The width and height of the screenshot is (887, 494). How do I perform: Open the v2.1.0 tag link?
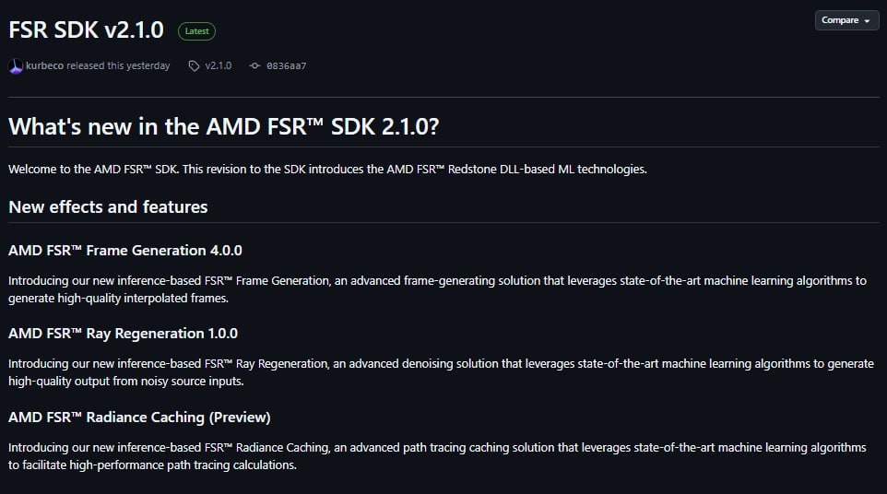[x=219, y=66]
